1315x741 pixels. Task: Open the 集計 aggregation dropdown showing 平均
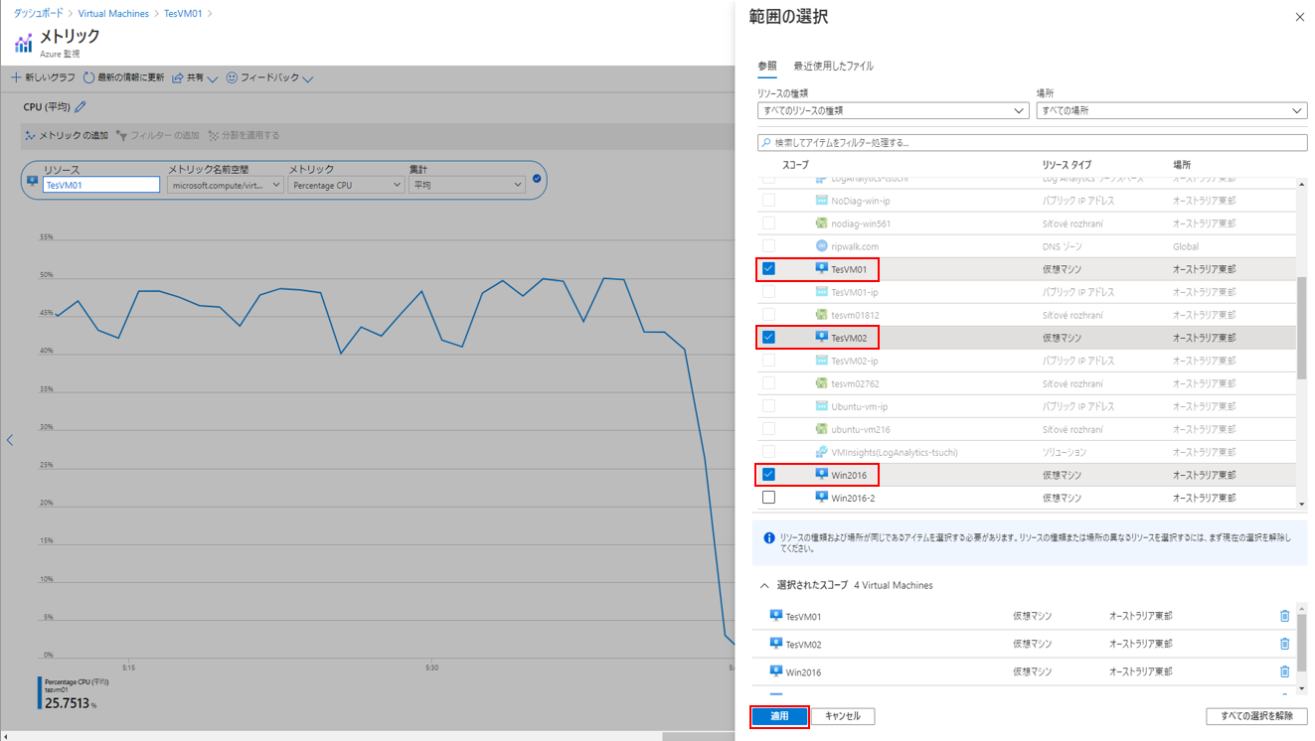[x=467, y=185]
